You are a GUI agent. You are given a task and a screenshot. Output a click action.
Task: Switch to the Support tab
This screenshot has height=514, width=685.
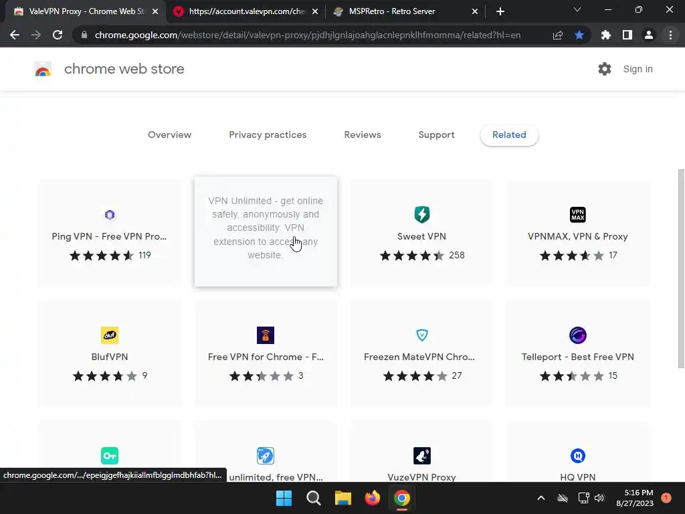(x=436, y=135)
